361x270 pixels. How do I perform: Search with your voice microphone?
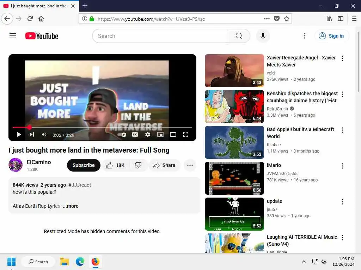(x=263, y=36)
